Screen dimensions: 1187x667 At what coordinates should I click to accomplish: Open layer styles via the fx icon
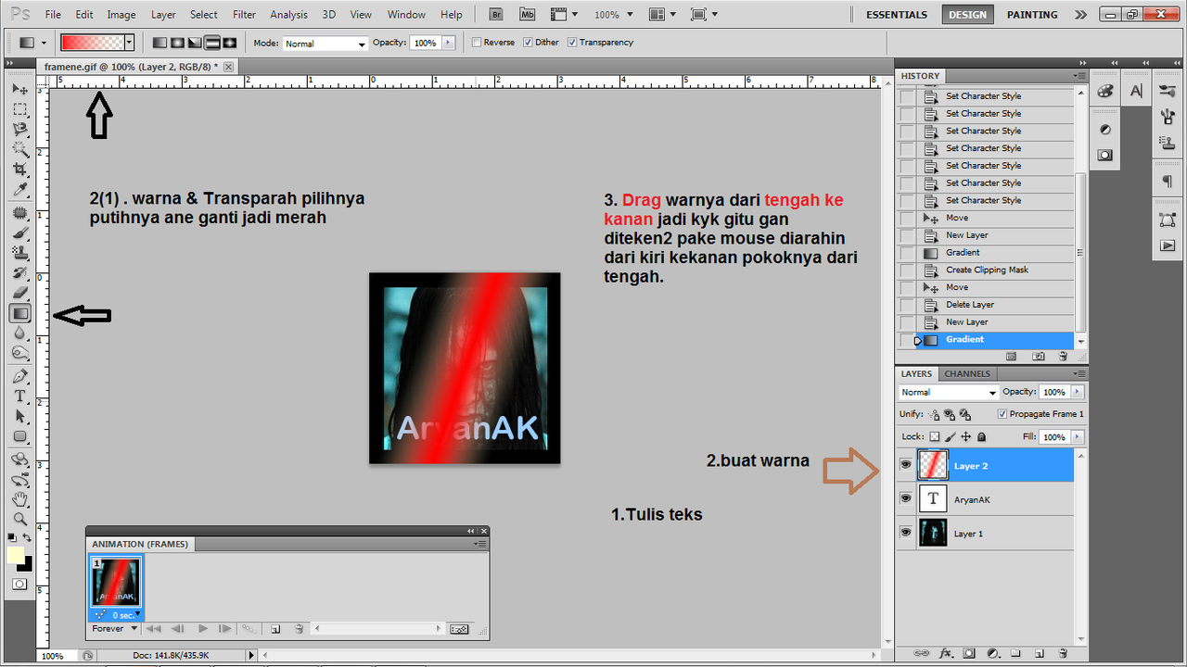pyautogui.click(x=945, y=653)
